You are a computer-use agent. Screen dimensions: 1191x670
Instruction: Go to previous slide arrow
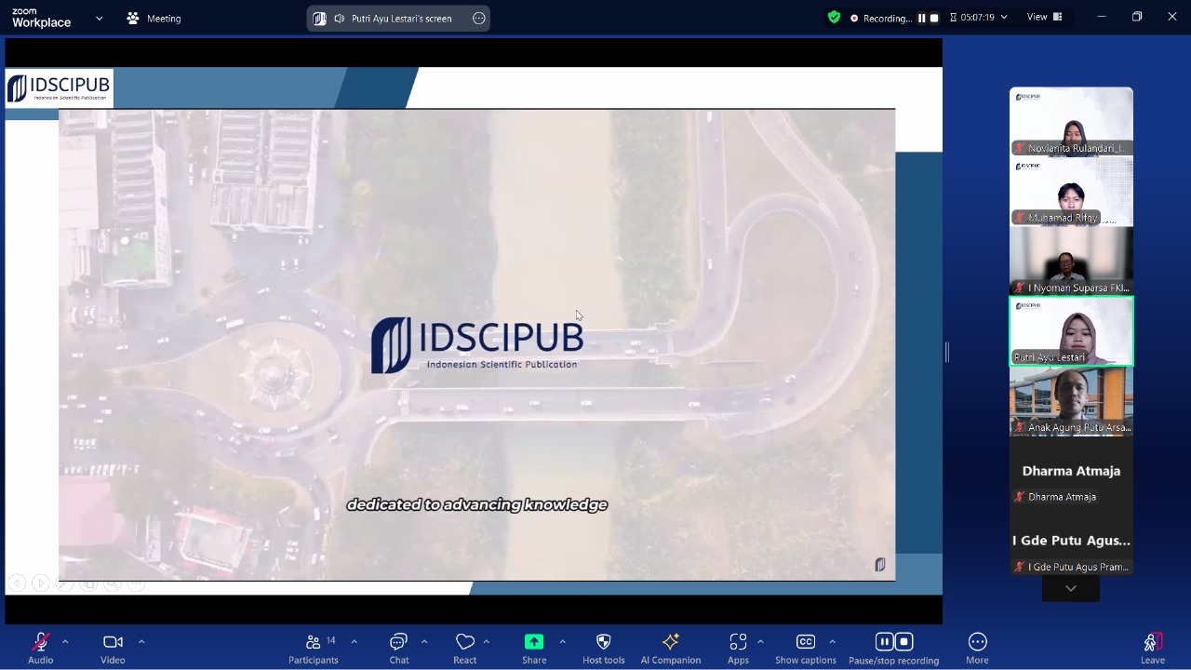[17, 583]
